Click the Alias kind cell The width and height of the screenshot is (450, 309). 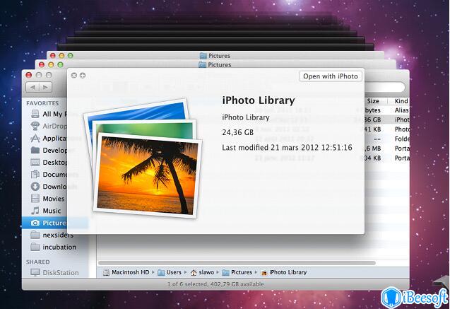pyautogui.click(x=401, y=110)
